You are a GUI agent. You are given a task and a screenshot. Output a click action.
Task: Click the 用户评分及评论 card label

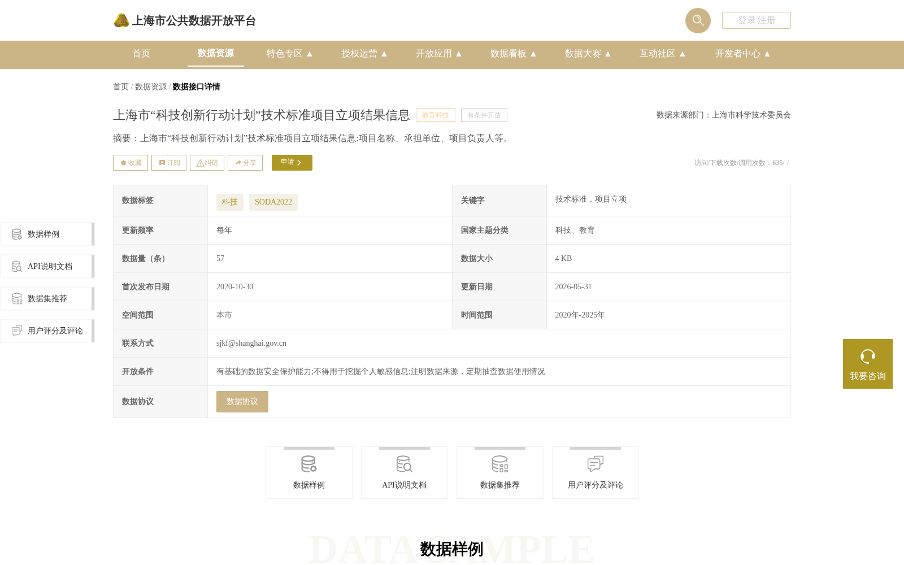click(596, 485)
